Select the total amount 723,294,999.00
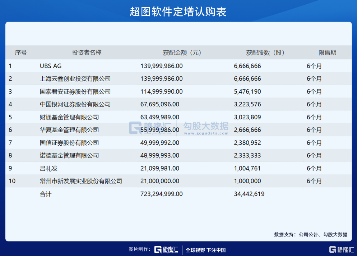 [x=161, y=194]
